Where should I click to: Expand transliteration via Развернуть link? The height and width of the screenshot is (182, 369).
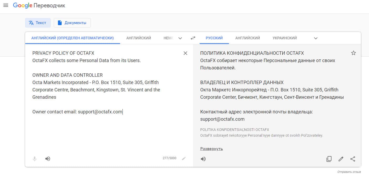(211, 149)
